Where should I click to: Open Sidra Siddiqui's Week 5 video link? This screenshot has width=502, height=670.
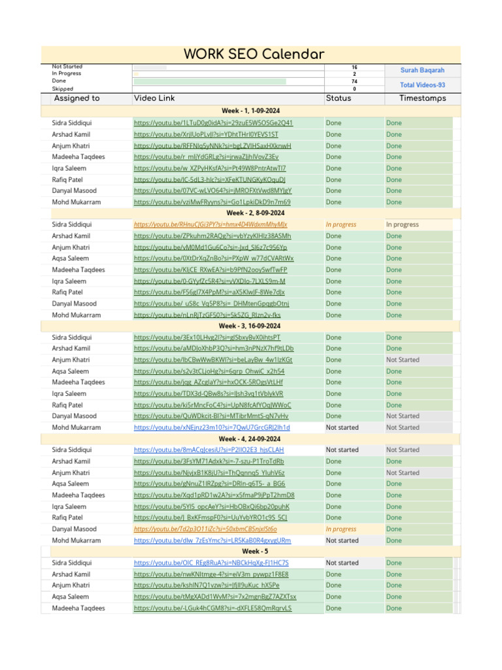tap(211, 563)
